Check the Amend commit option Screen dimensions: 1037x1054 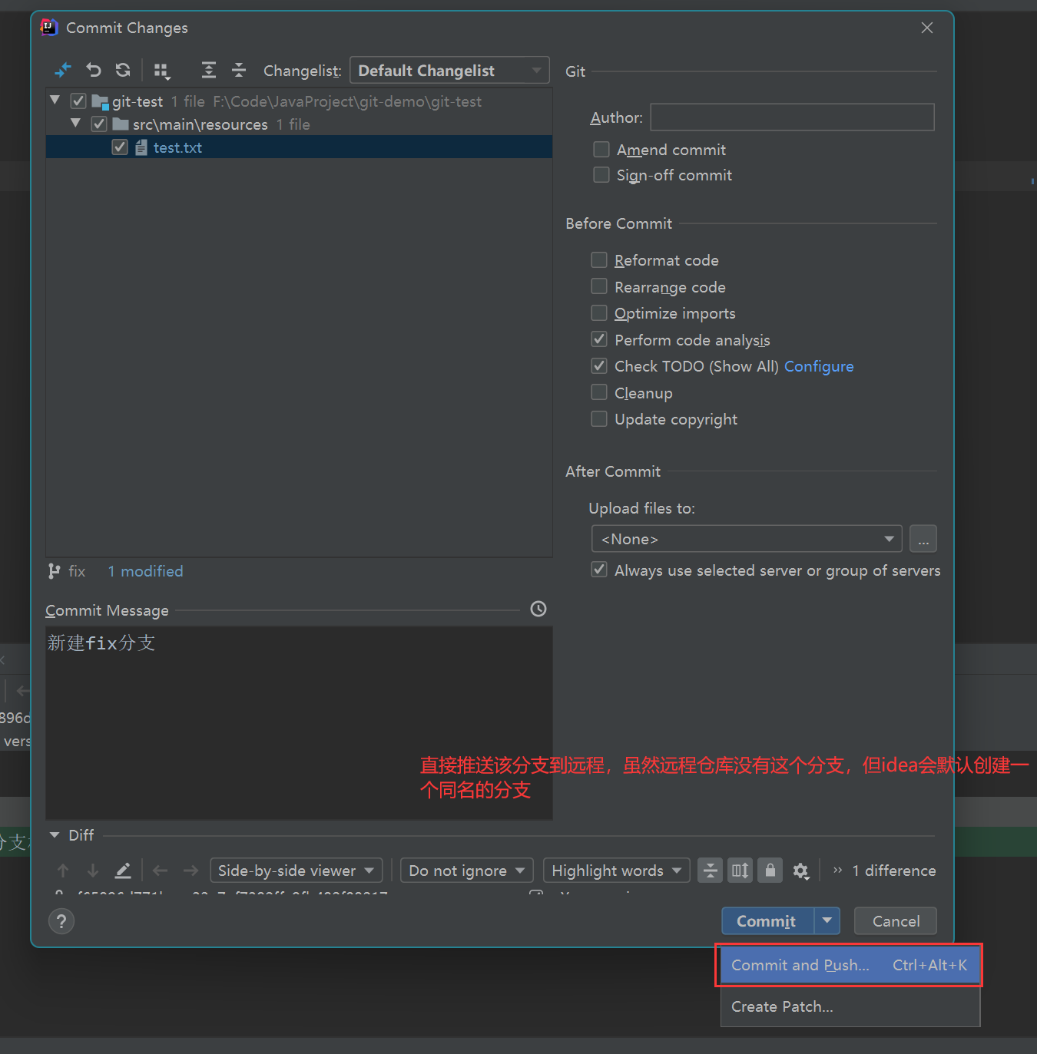[601, 149]
